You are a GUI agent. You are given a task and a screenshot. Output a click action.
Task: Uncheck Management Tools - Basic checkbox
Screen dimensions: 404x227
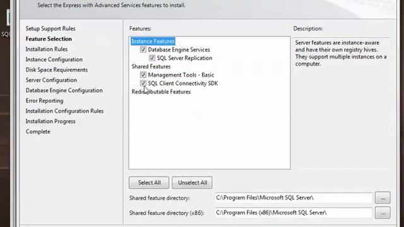click(x=143, y=74)
